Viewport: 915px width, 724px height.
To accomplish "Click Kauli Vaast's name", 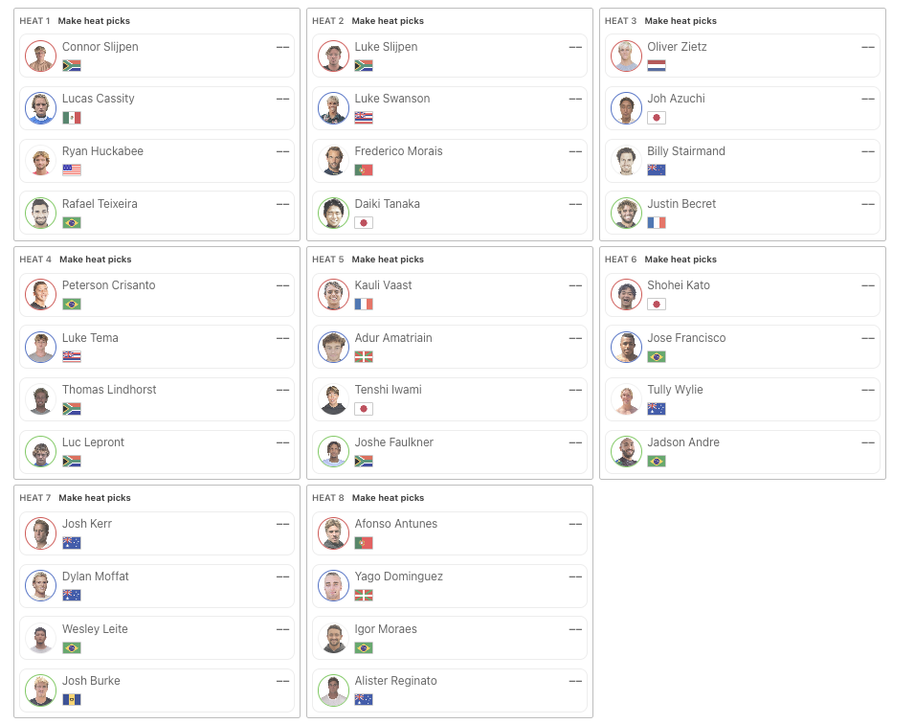I will click(x=383, y=285).
